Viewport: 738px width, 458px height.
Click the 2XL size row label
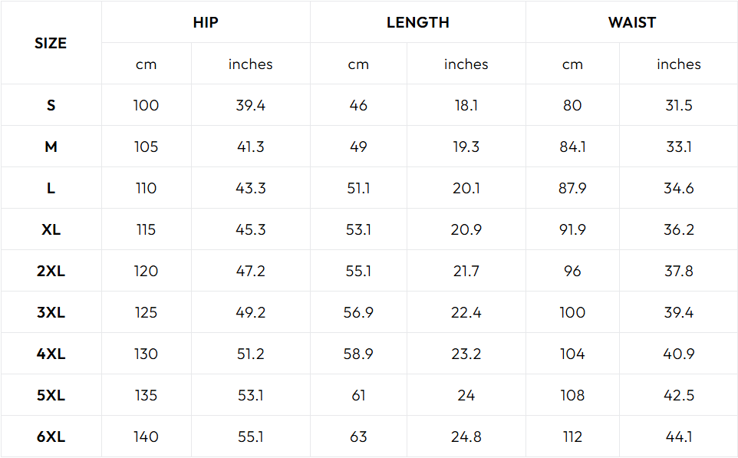(51, 271)
